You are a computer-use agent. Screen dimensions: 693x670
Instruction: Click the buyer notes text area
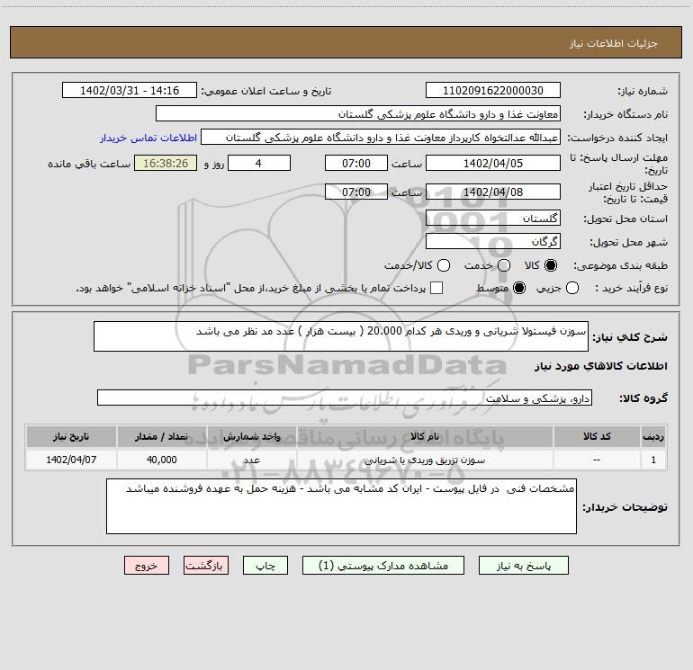pos(341,506)
